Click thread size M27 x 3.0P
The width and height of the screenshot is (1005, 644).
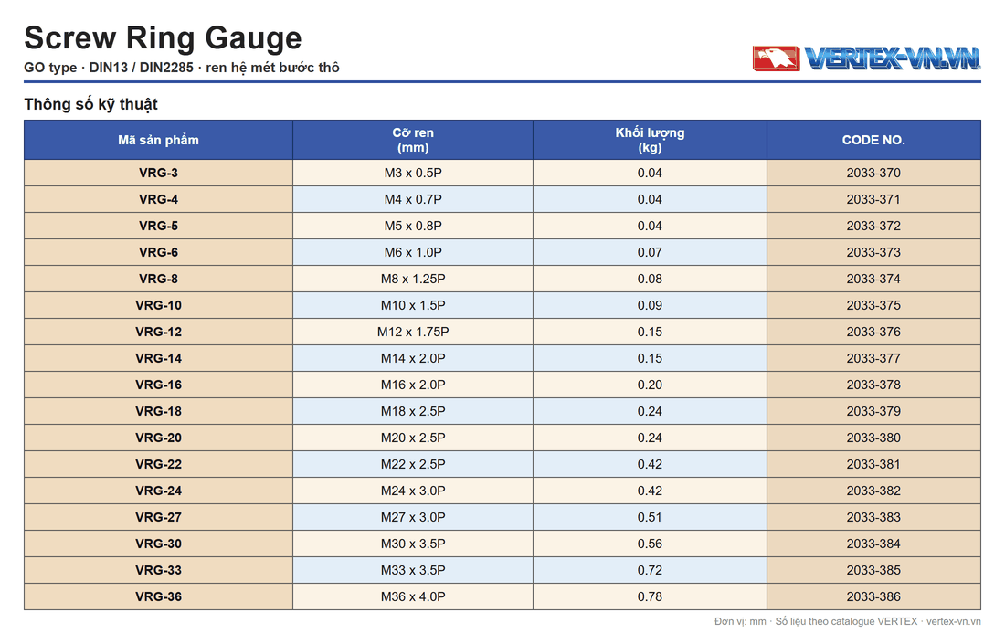coord(413,517)
